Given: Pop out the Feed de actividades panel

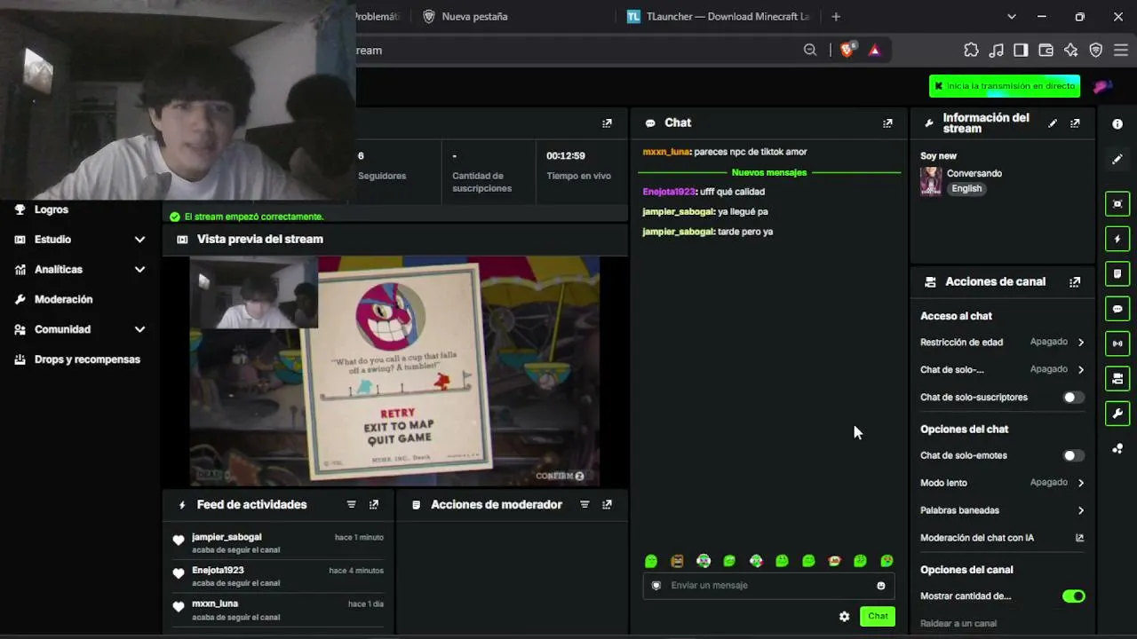Looking at the screenshot, I should click(x=374, y=504).
